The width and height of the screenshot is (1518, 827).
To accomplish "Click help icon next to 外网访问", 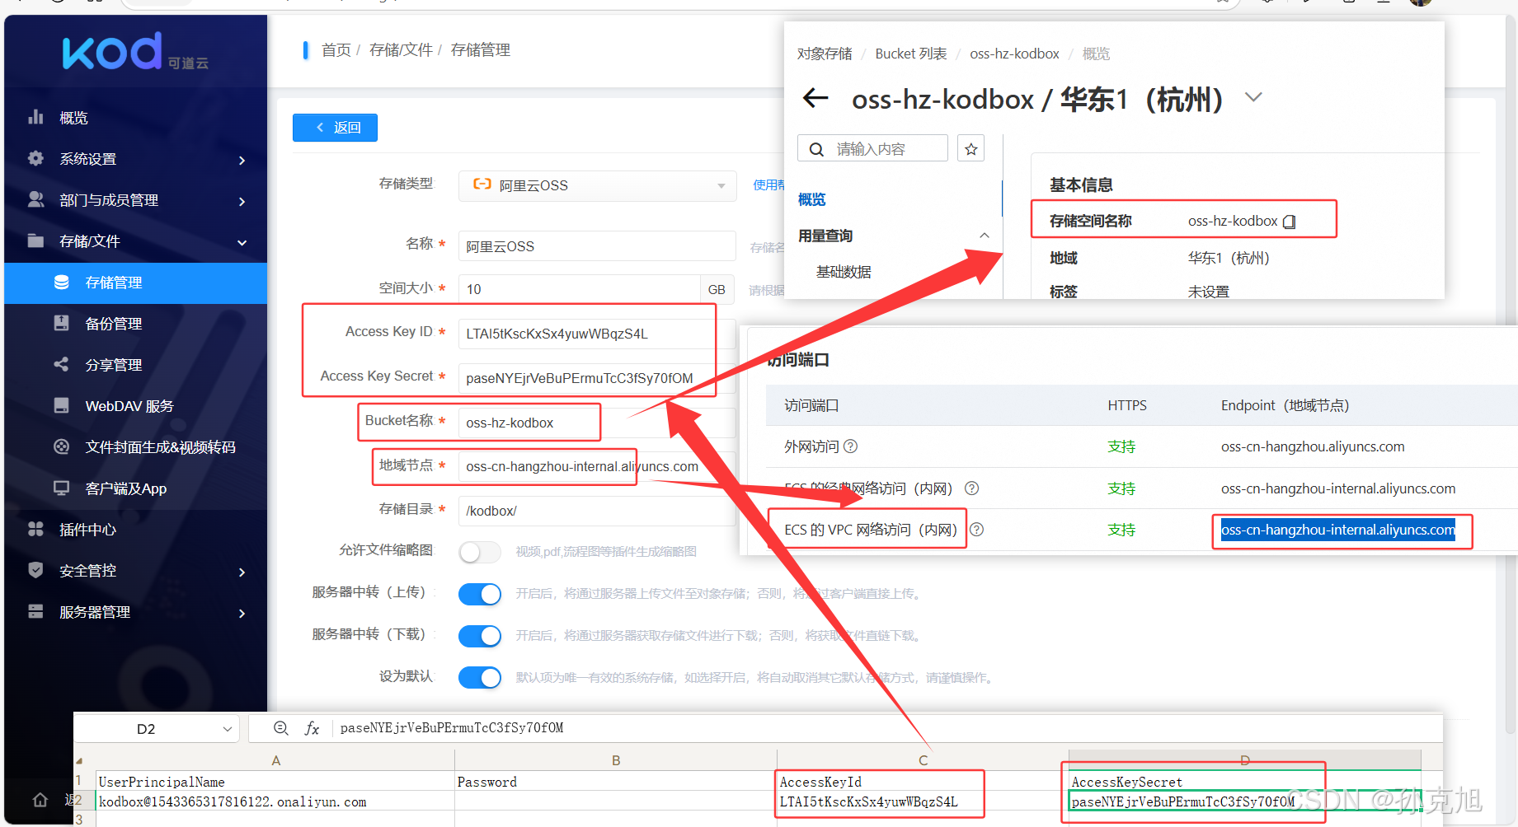I will (851, 446).
